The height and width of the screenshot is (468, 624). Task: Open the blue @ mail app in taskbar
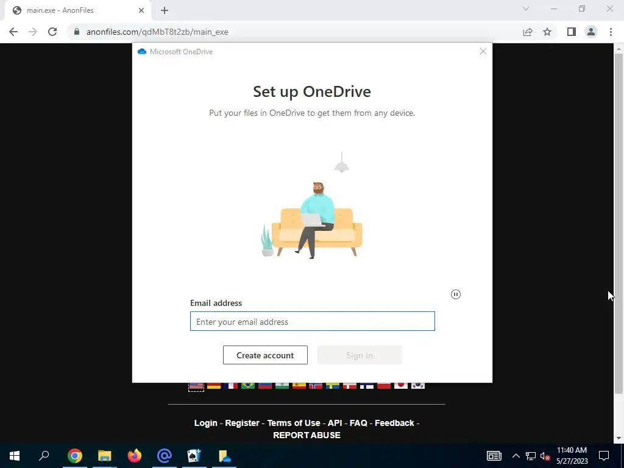165,455
